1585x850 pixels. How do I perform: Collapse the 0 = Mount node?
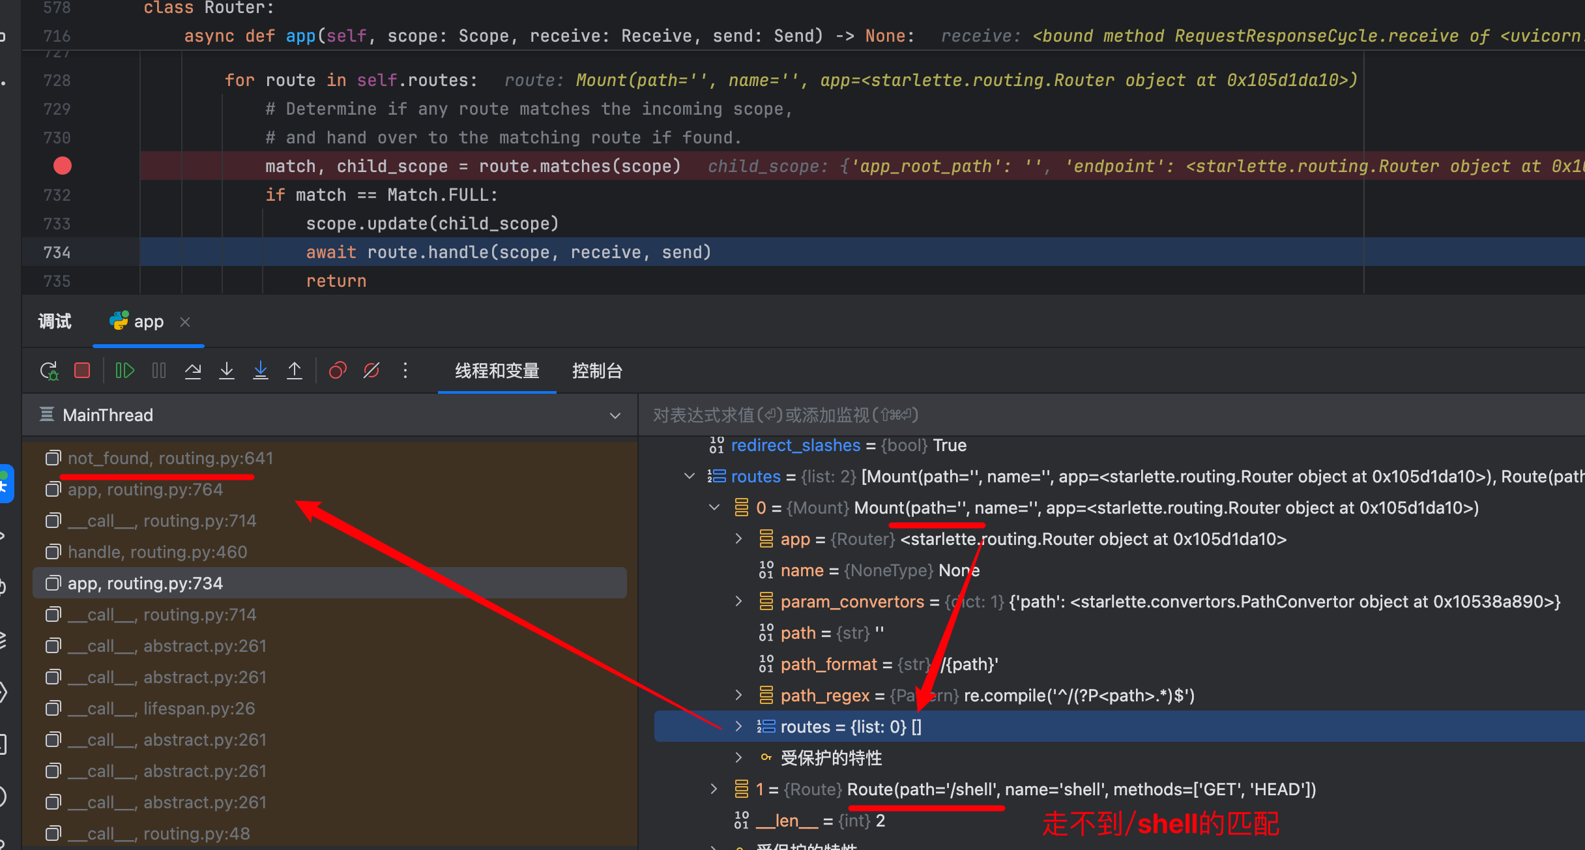click(x=714, y=508)
